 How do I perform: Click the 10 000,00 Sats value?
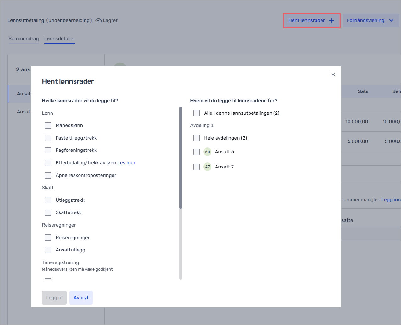(x=356, y=122)
